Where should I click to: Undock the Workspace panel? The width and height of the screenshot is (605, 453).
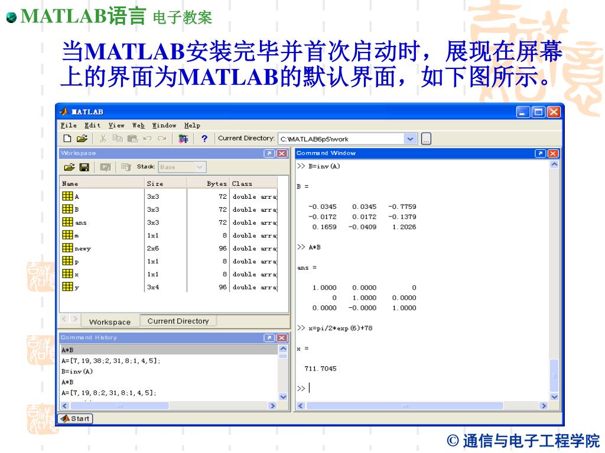point(269,153)
